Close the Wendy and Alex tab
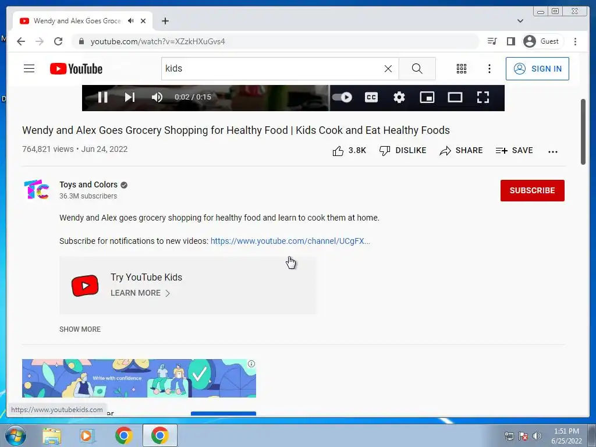The width and height of the screenshot is (596, 447). click(x=143, y=21)
